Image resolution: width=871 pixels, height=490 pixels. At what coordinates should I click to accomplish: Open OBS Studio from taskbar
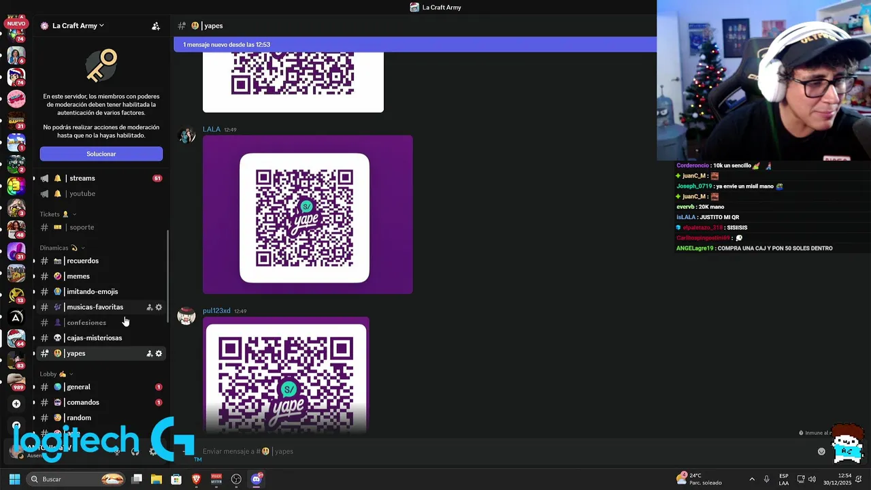(236, 479)
